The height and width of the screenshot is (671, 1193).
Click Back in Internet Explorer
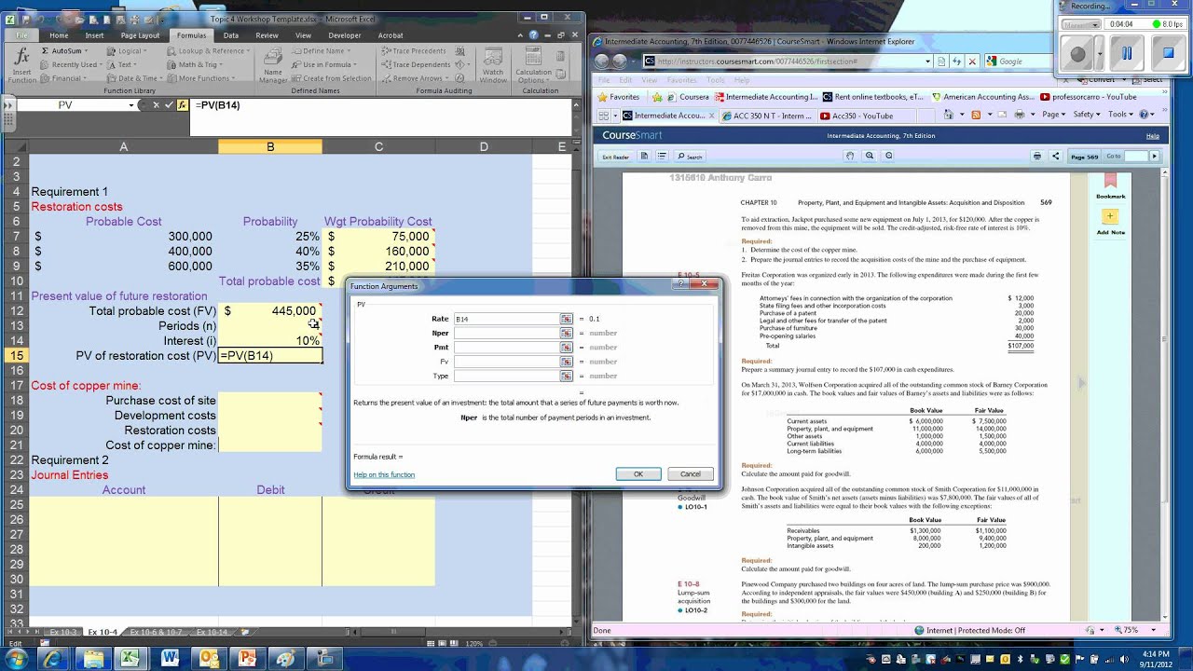[602, 62]
